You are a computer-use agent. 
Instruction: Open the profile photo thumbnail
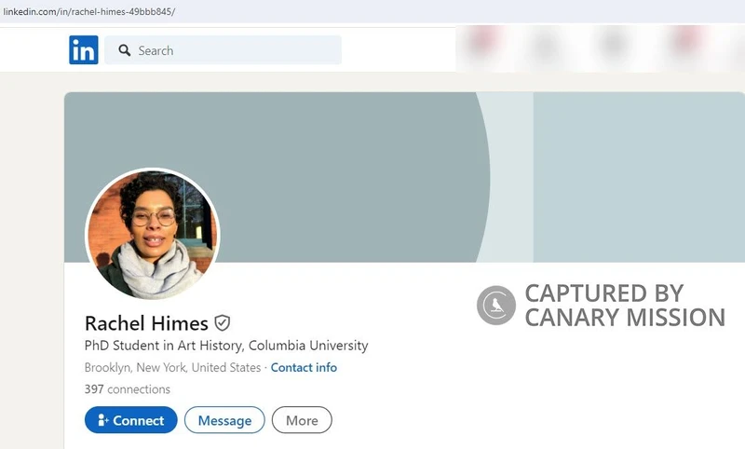click(x=153, y=234)
